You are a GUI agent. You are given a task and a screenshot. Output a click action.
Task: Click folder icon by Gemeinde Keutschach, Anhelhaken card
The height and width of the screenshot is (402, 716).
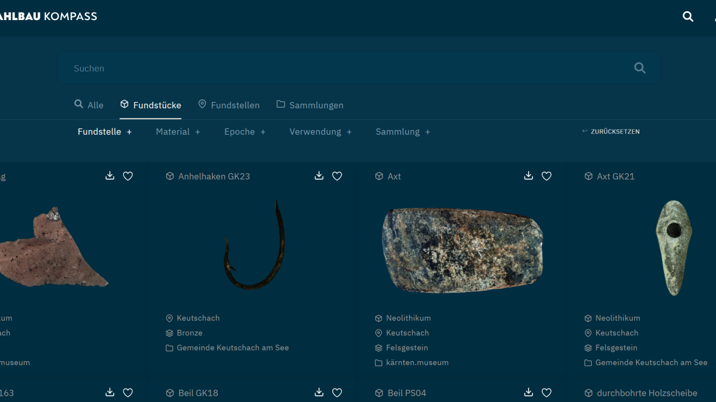coord(169,348)
